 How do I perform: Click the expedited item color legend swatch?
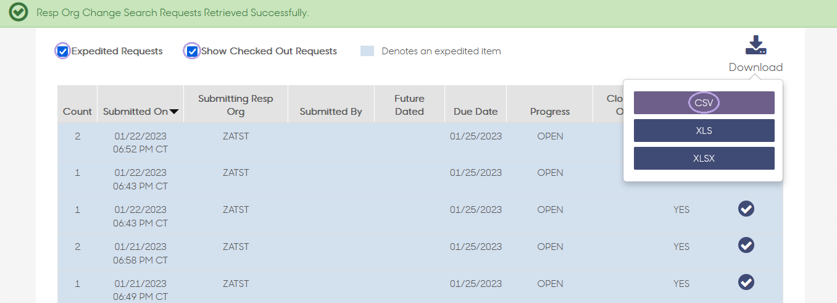367,51
